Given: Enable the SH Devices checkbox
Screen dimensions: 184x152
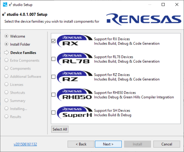Looking at the screenshot, I should pyautogui.click(x=54, y=112).
